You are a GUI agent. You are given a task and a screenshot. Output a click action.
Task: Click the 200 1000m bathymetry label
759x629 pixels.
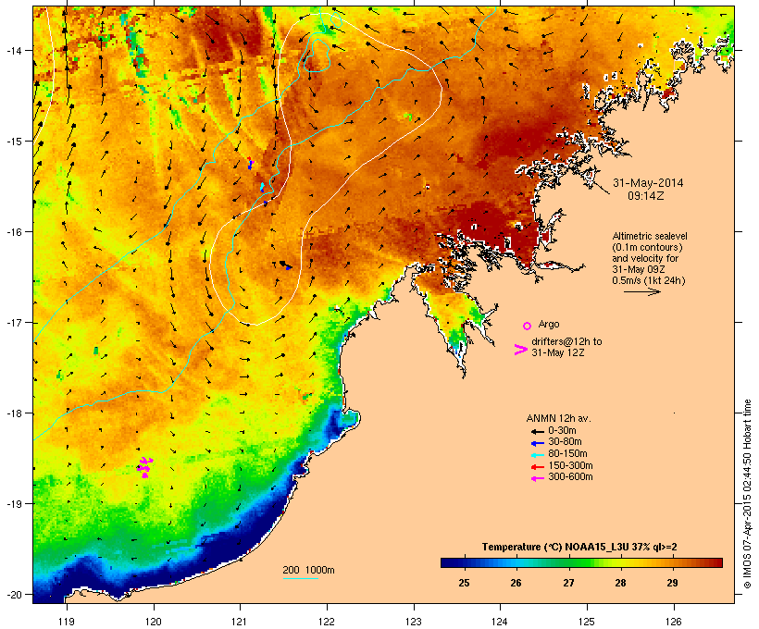tap(308, 571)
